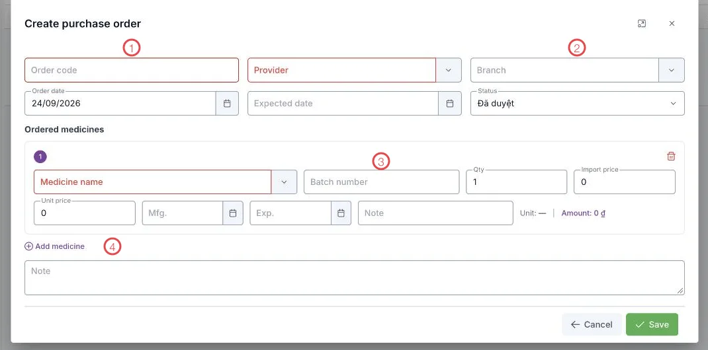Expand the Medicine name dropdown arrow

click(284, 182)
